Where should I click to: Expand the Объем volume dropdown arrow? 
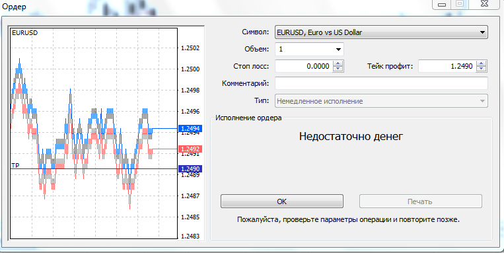(338, 50)
